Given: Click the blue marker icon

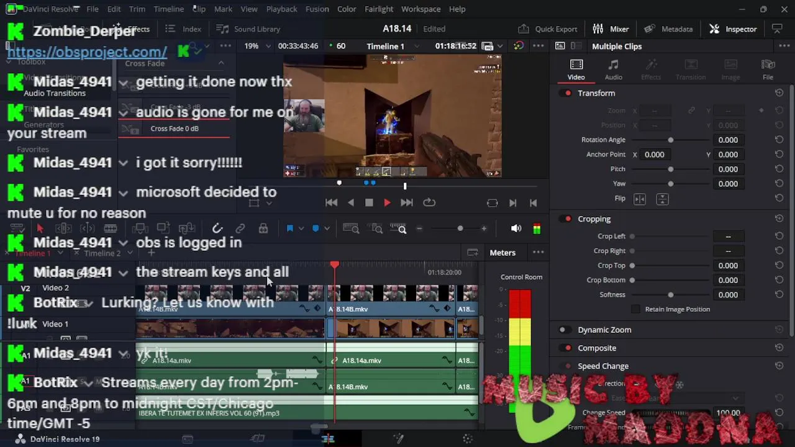Looking at the screenshot, I should pos(316,228).
